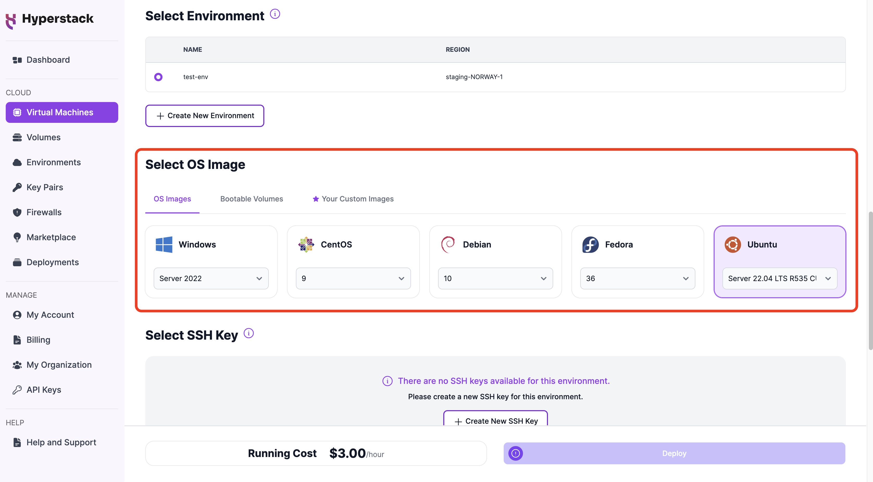Switch to the Bootable Volumes tab
Image resolution: width=873 pixels, height=482 pixels.
pyautogui.click(x=252, y=199)
